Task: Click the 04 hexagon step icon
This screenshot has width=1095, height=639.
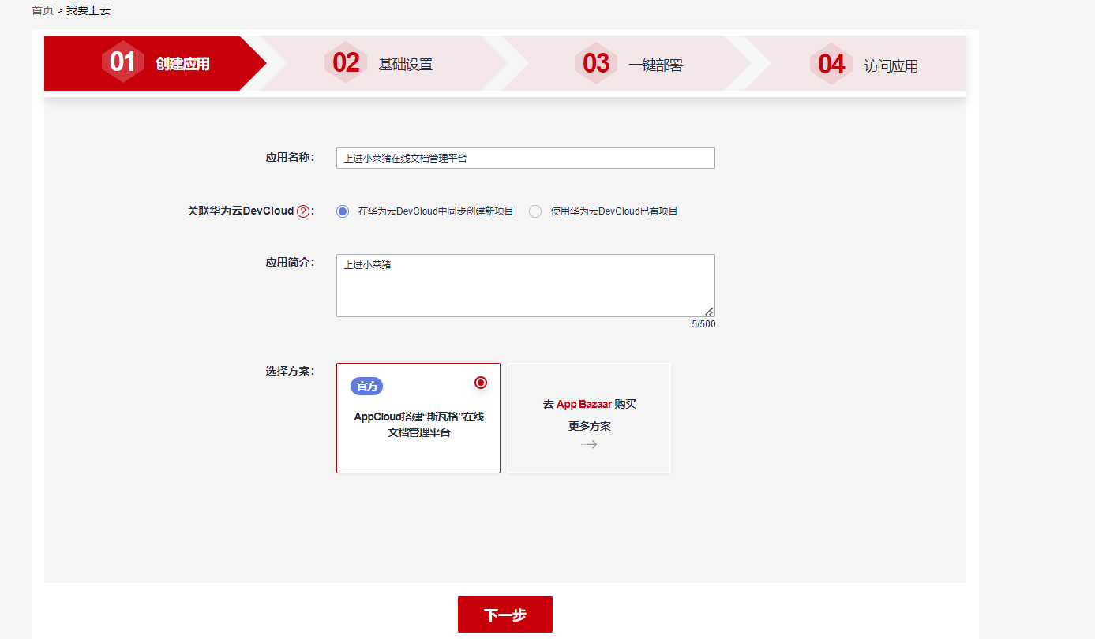Action: [831, 64]
